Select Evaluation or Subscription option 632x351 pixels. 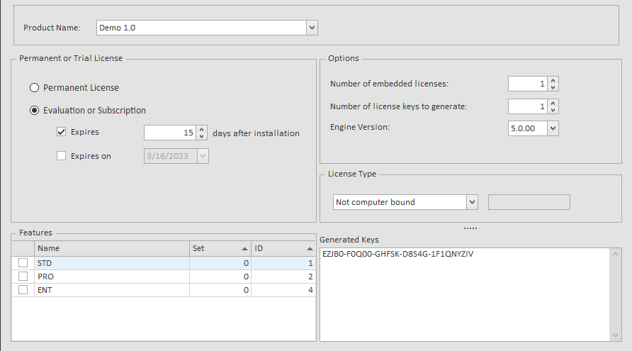(34, 111)
